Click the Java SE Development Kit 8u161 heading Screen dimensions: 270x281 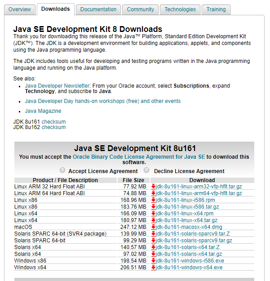click(x=135, y=148)
